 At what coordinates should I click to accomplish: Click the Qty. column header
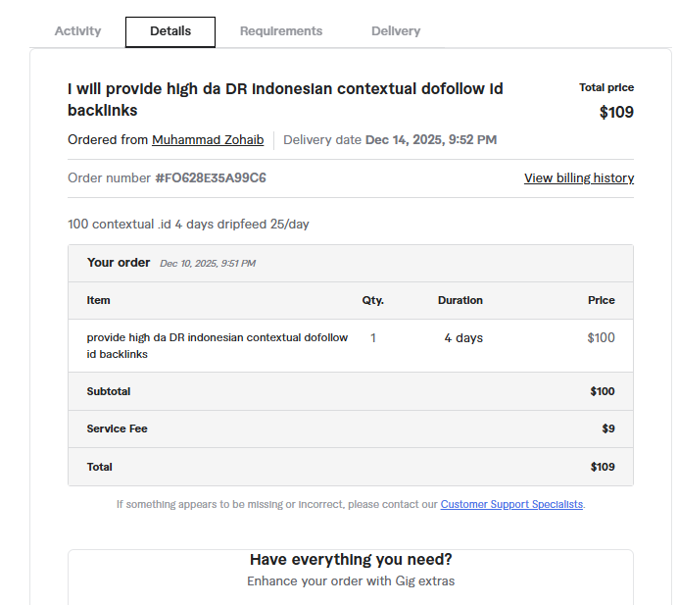(373, 300)
